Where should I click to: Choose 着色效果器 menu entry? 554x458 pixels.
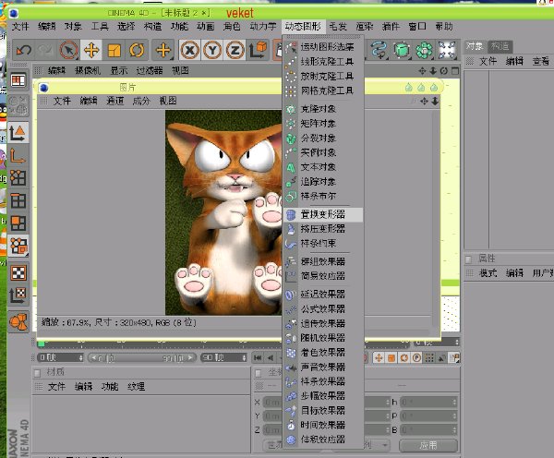(323, 353)
